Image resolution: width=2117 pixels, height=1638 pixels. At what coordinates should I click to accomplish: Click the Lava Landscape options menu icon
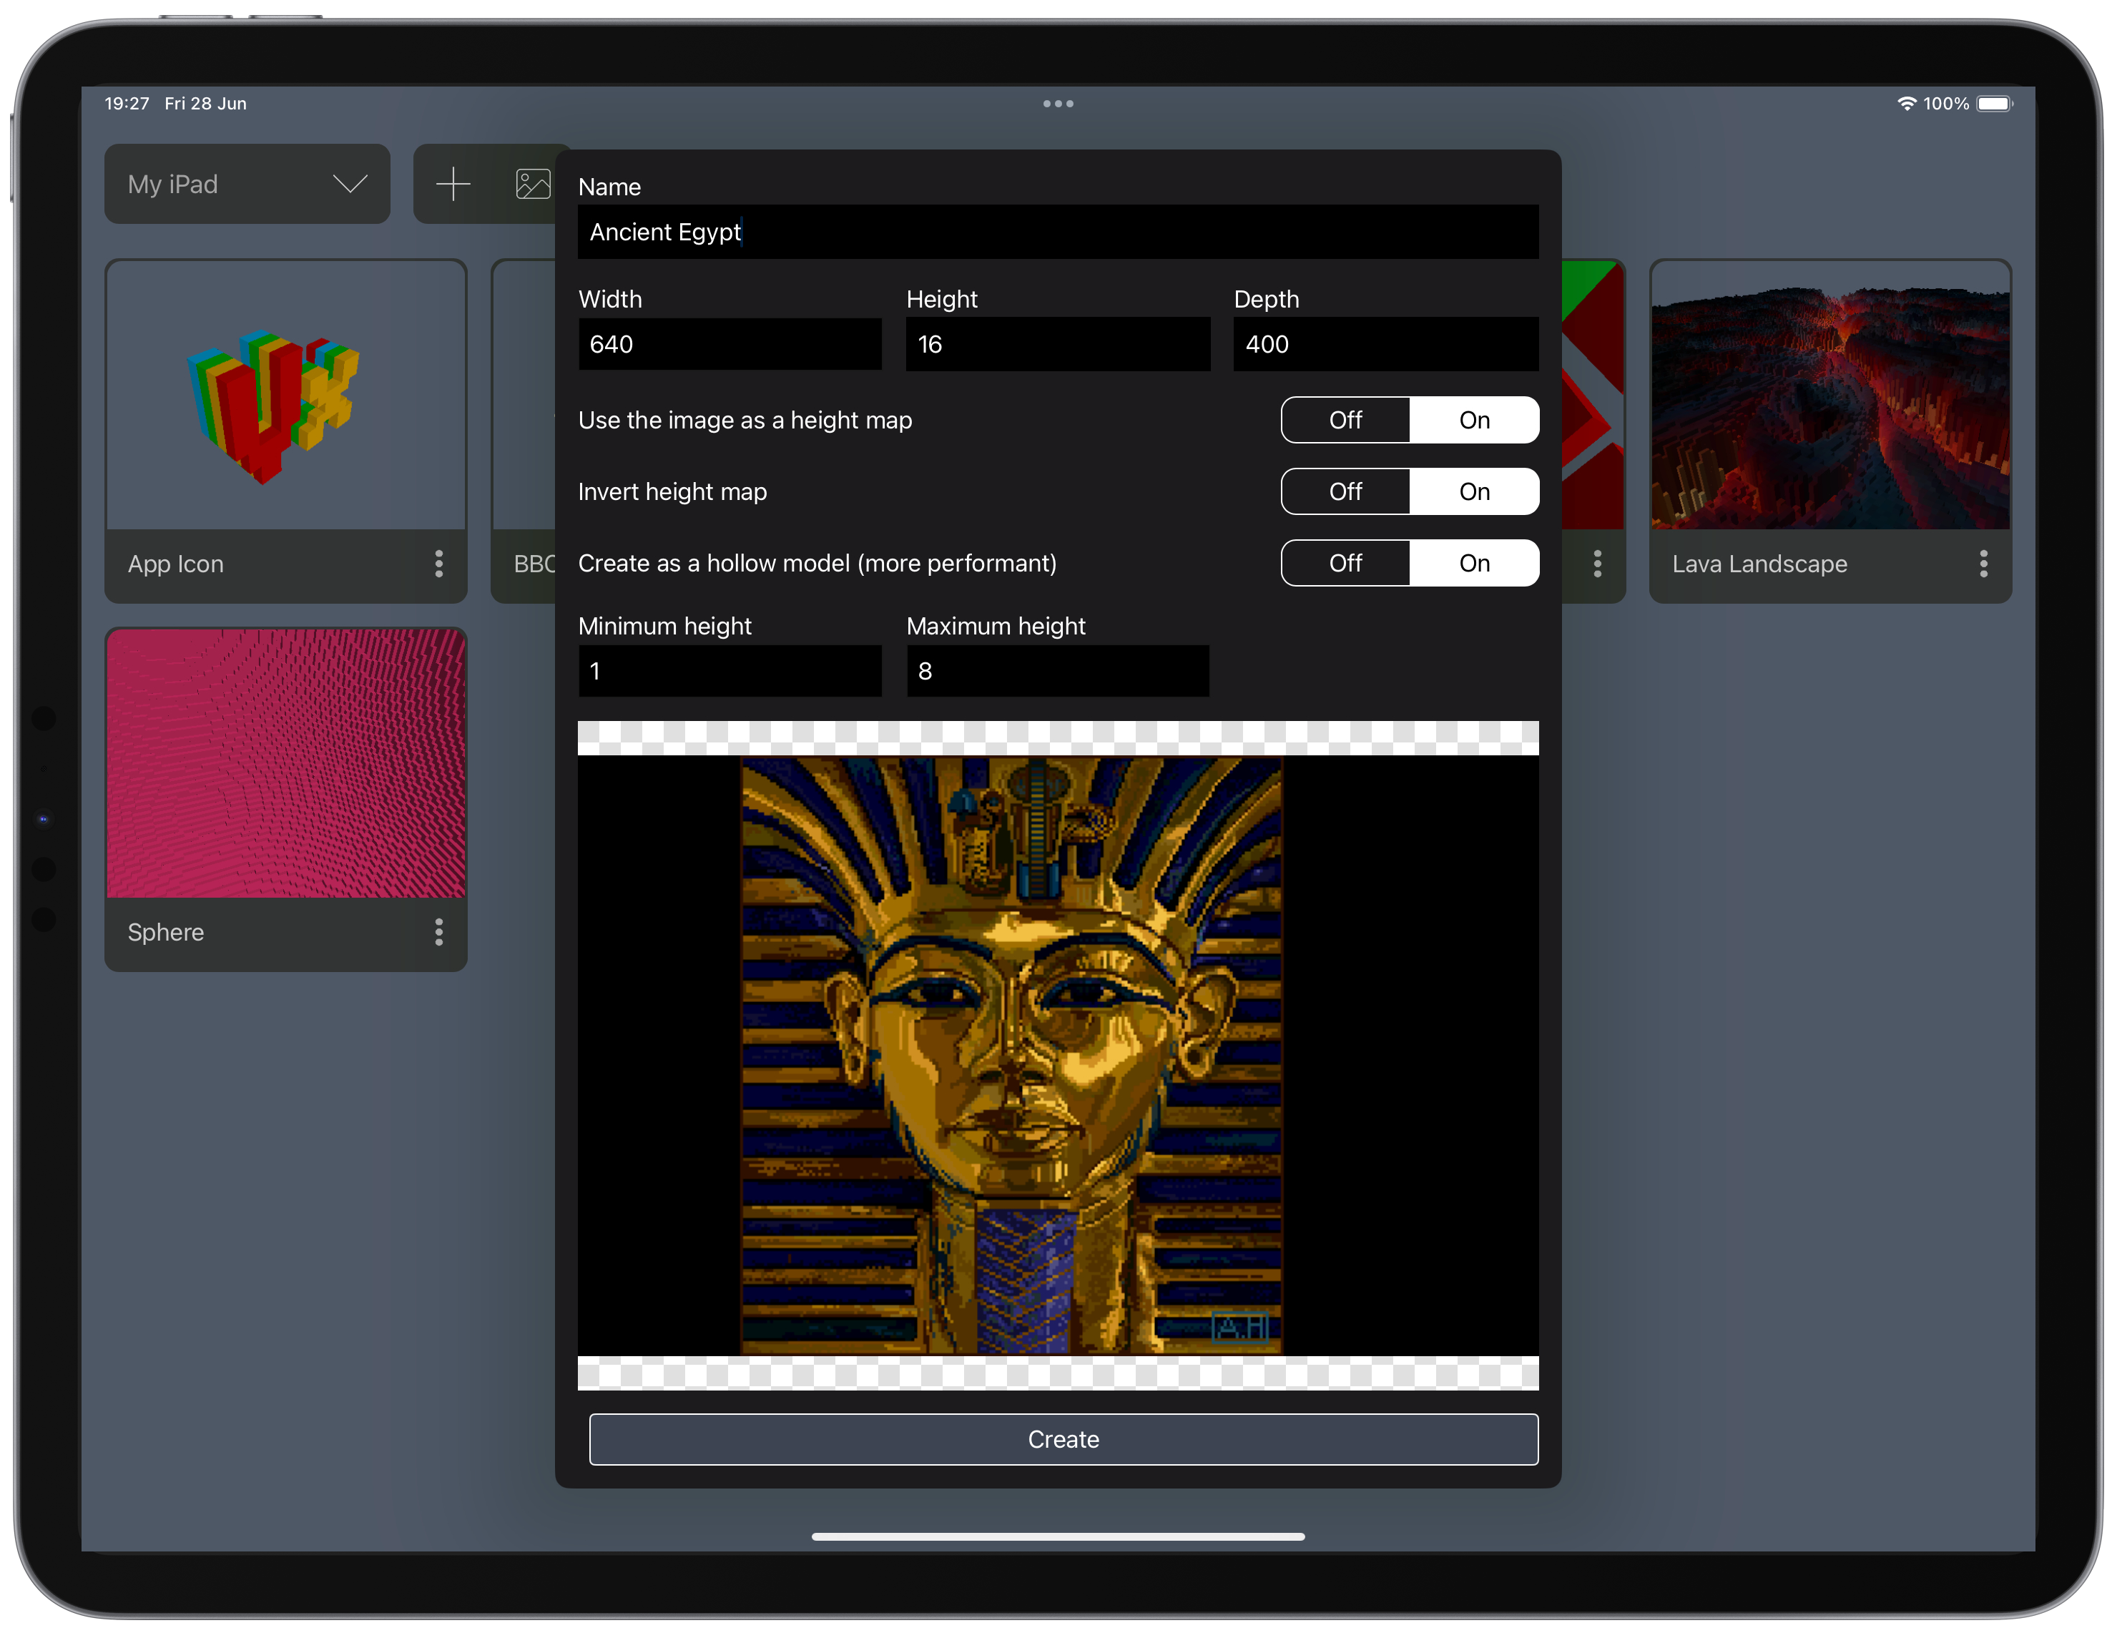point(1983,564)
